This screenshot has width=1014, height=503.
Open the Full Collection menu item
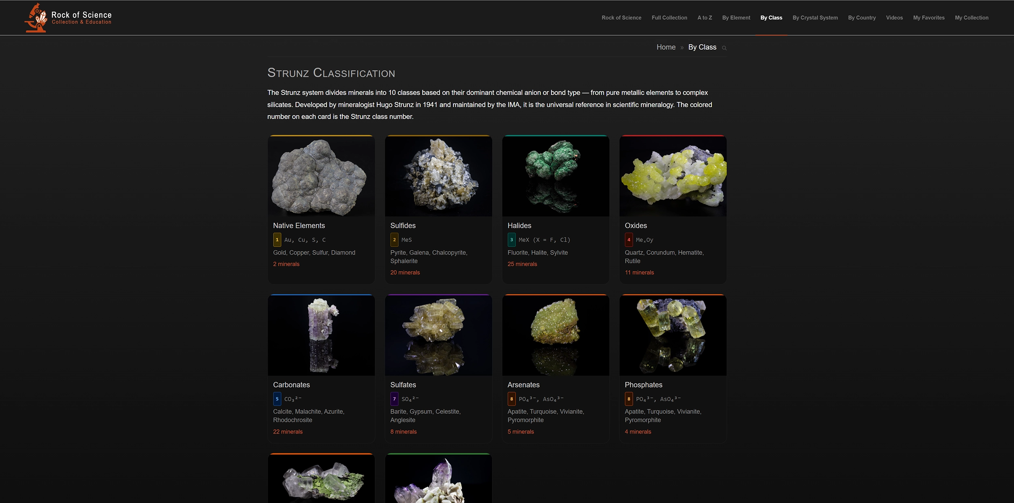click(669, 18)
